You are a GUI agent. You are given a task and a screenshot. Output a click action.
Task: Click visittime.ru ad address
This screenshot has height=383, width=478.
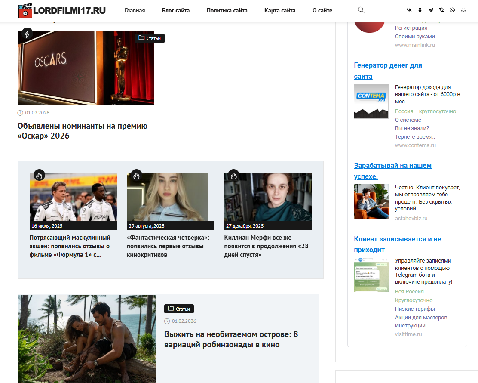coord(408,334)
